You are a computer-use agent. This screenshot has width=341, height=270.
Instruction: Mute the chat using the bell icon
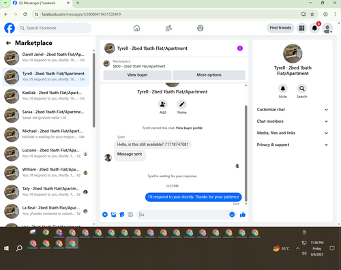pos(283,89)
